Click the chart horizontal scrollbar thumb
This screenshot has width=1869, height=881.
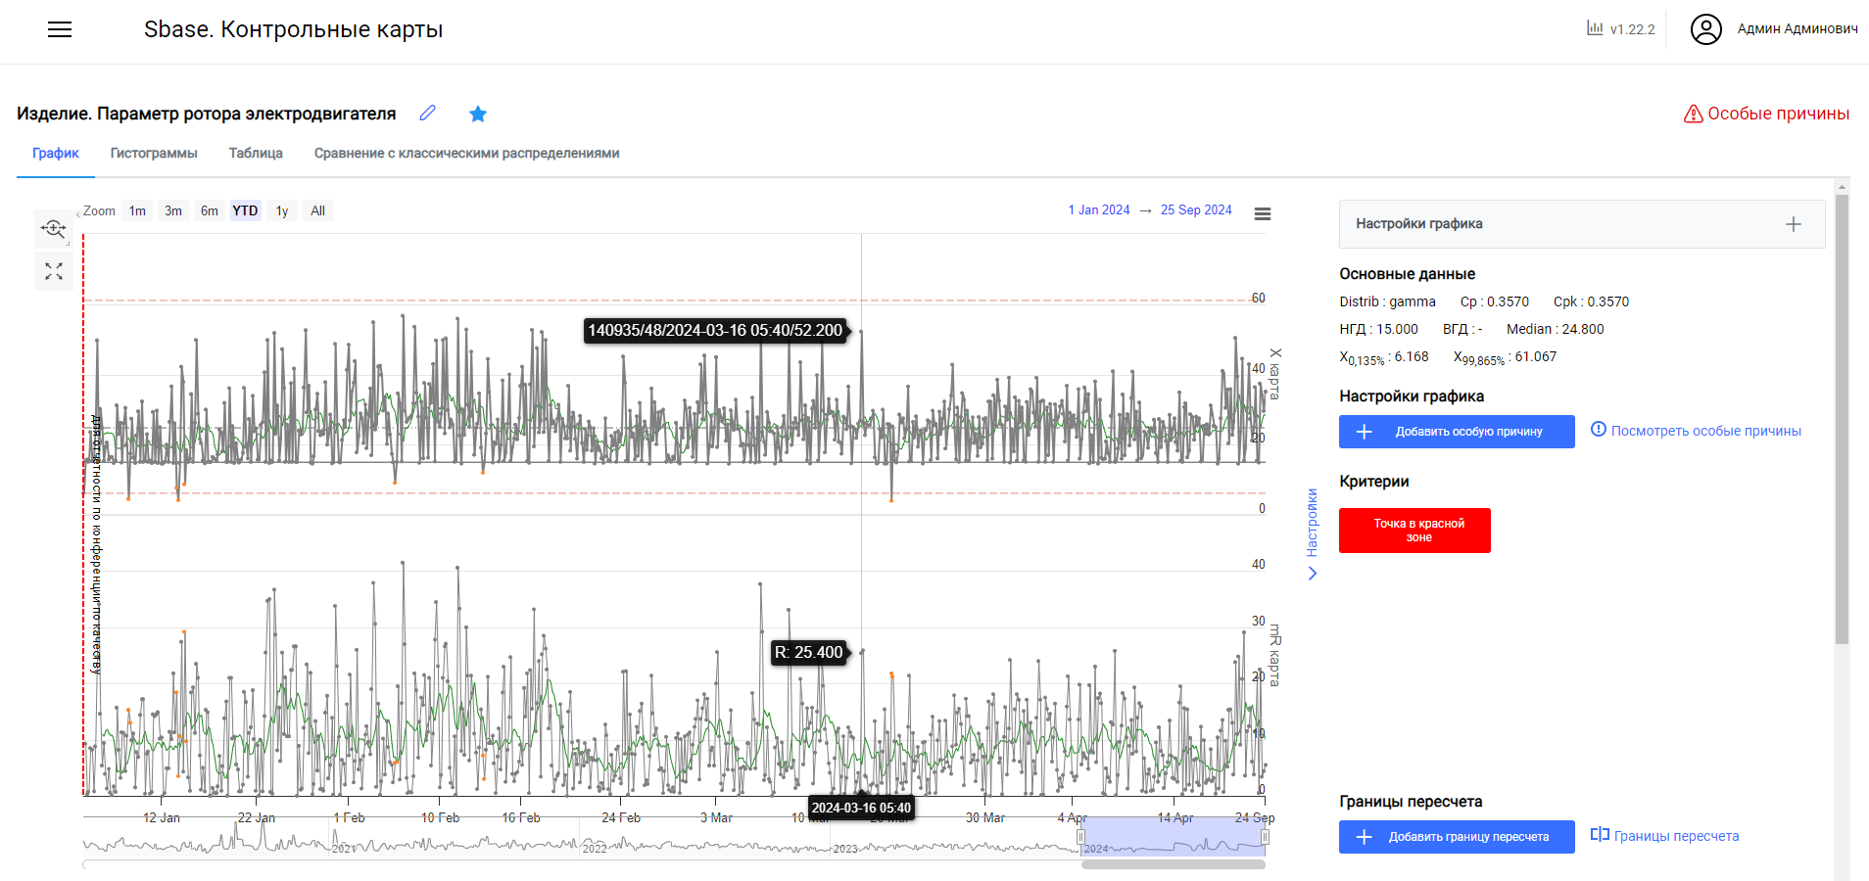coord(1174,864)
